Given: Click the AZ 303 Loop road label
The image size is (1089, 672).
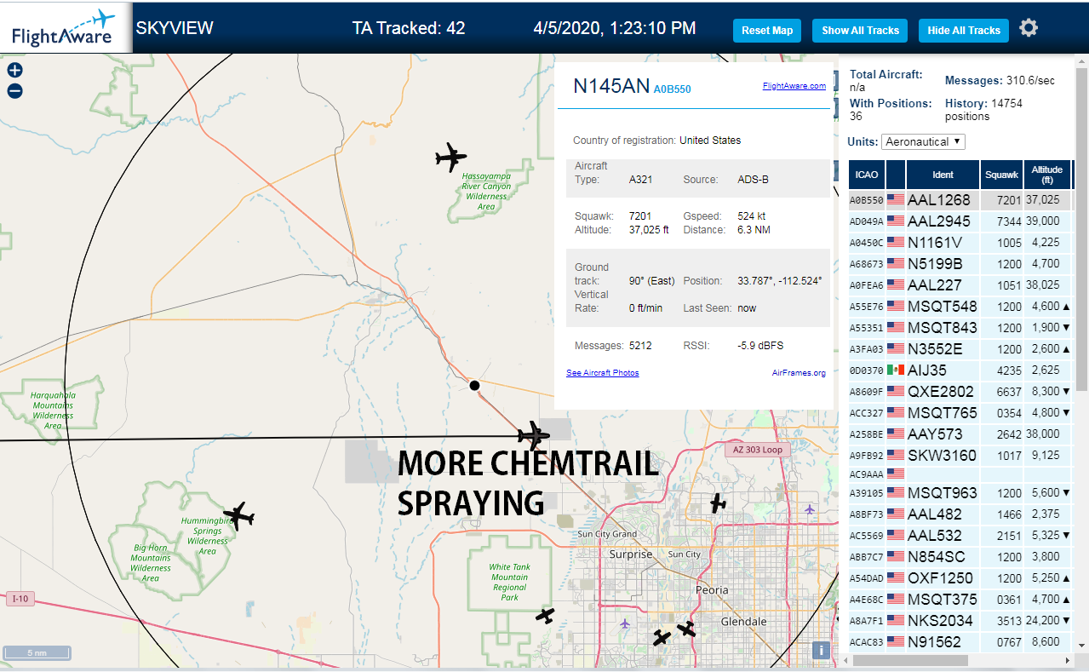Looking at the screenshot, I should pyautogui.click(x=758, y=449).
